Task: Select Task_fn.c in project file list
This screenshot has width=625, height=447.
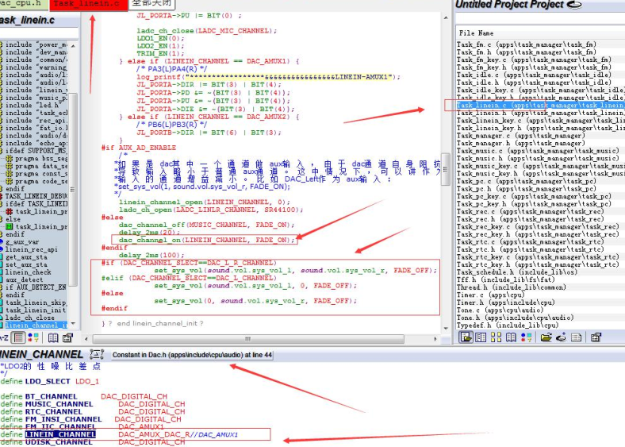Action: [540, 44]
